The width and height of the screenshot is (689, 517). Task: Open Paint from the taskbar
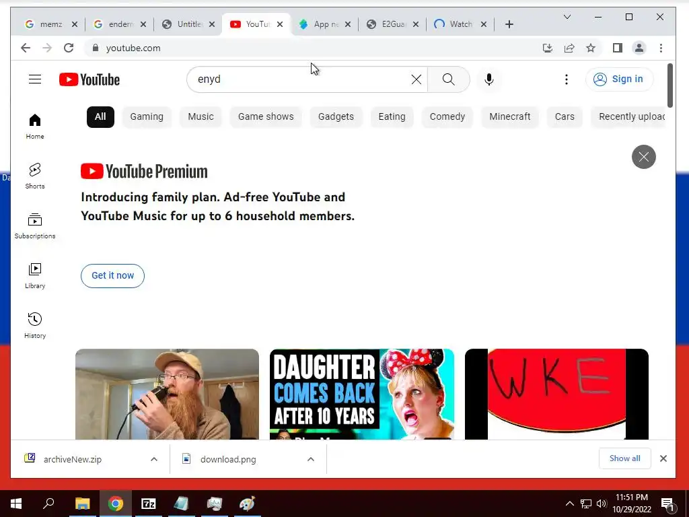(247, 504)
